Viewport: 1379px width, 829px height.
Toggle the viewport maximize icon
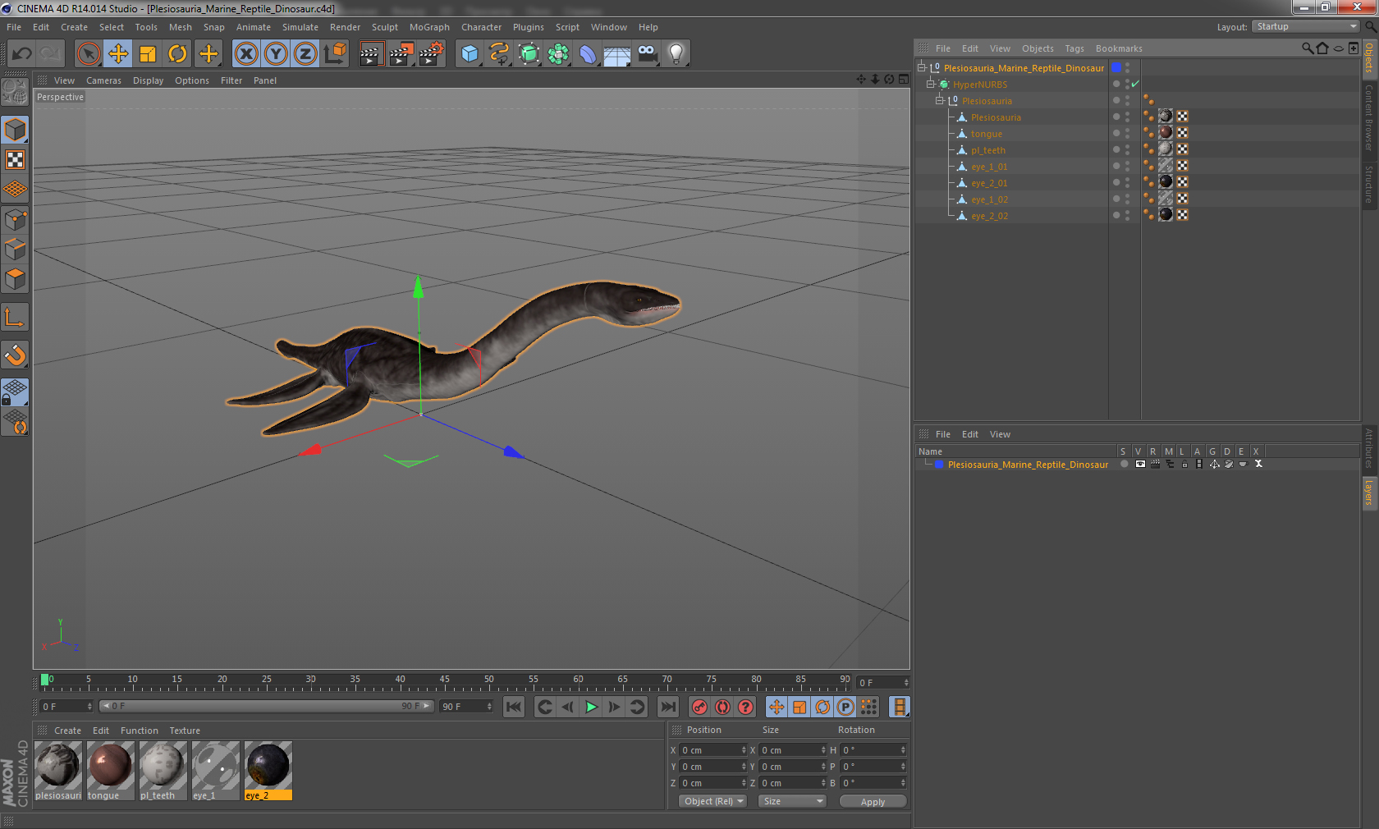pos(904,80)
